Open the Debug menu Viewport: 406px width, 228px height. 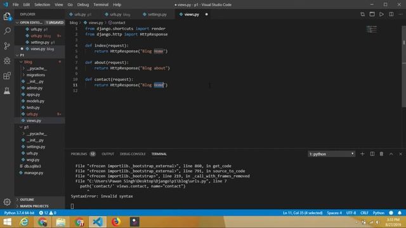[x=83, y=4]
